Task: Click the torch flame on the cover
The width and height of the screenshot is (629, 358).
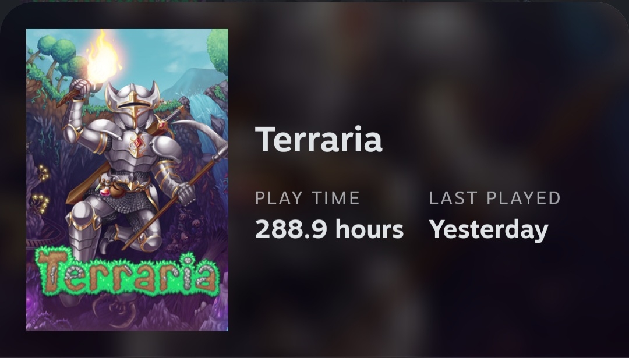Action: 103,59
